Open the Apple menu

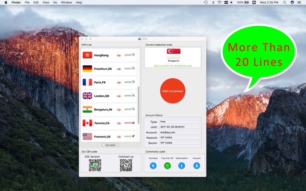click(x=6, y=2)
